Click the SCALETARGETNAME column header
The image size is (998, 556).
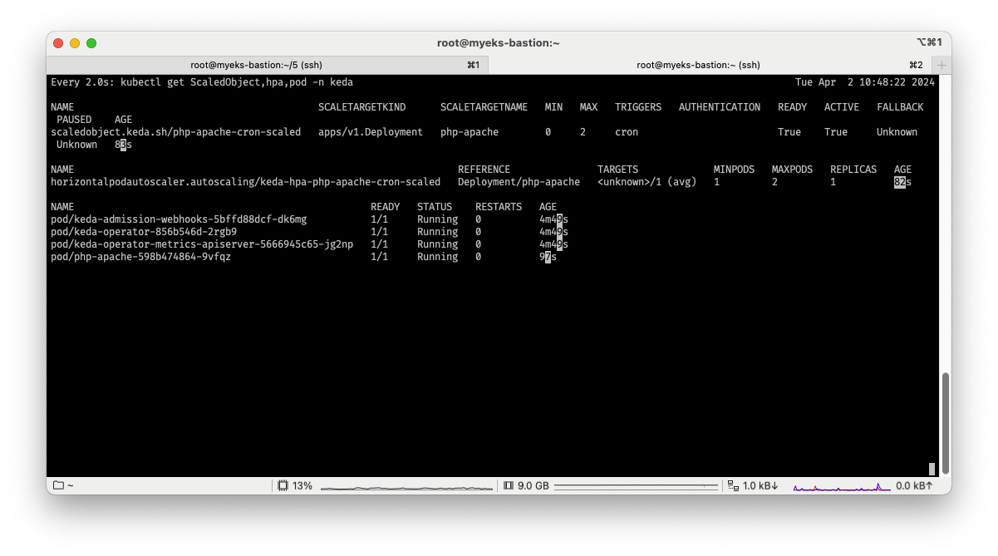point(484,107)
